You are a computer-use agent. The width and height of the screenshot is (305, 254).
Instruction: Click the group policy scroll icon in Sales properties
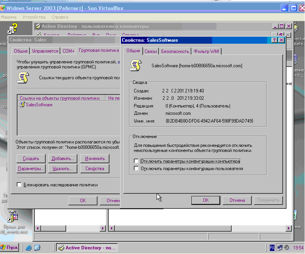pos(23,78)
